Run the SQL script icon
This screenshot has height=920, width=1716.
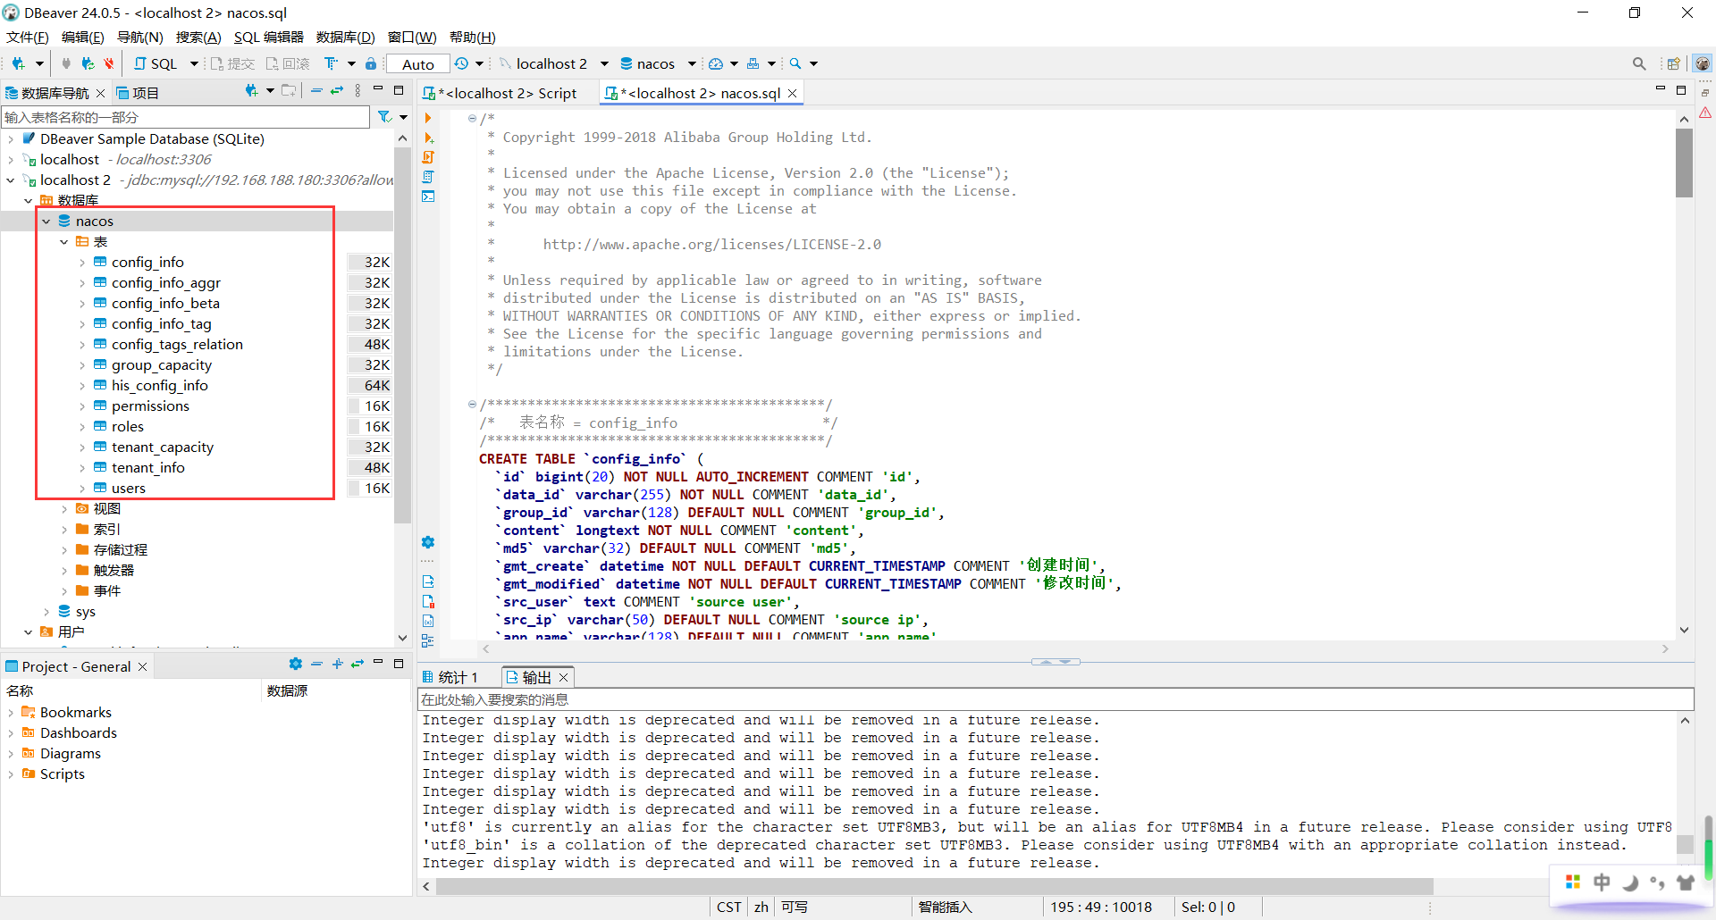click(x=428, y=157)
